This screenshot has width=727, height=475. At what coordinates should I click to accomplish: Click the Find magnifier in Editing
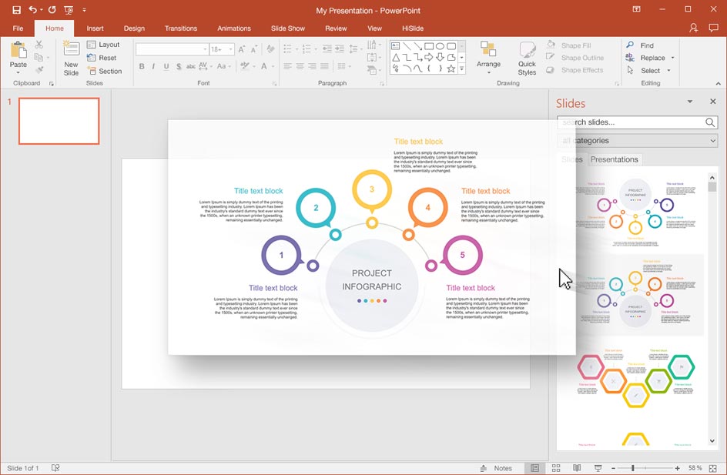631,45
